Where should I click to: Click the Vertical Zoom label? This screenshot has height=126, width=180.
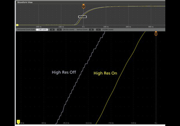click(x=82, y=30)
